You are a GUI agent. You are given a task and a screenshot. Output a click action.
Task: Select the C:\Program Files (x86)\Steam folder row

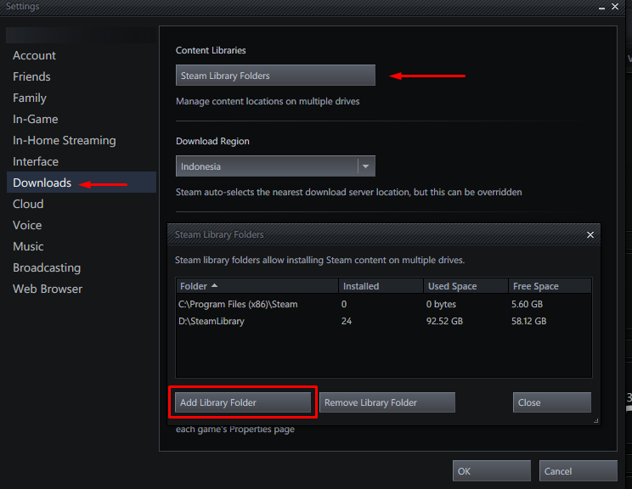tap(384, 304)
